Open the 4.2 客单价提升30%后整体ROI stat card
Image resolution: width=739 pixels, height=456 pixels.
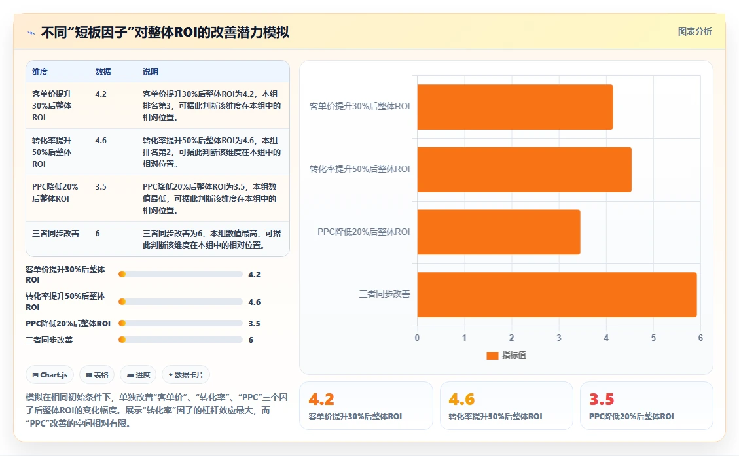pyautogui.click(x=366, y=406)
